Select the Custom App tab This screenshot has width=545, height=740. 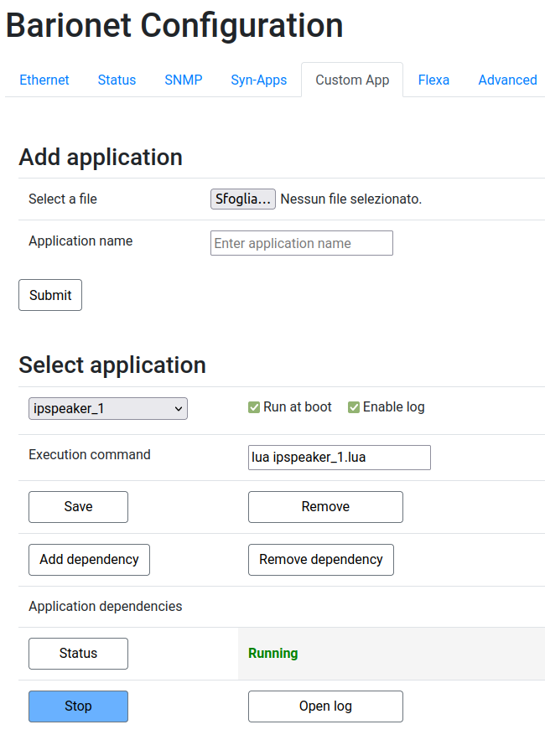[352, 80]
